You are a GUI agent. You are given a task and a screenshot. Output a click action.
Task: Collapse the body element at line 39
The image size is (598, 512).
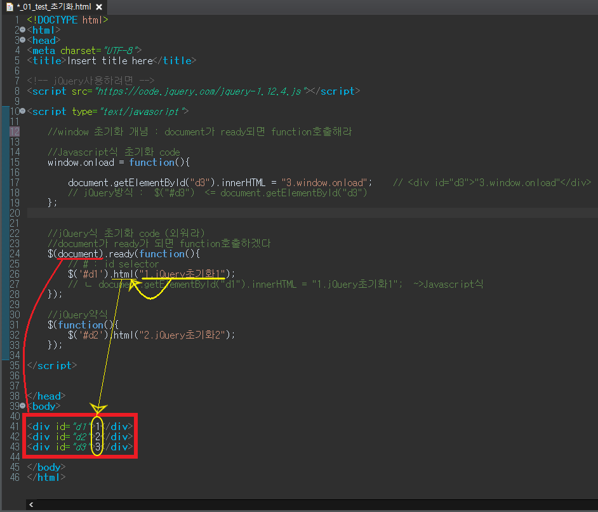22,405
